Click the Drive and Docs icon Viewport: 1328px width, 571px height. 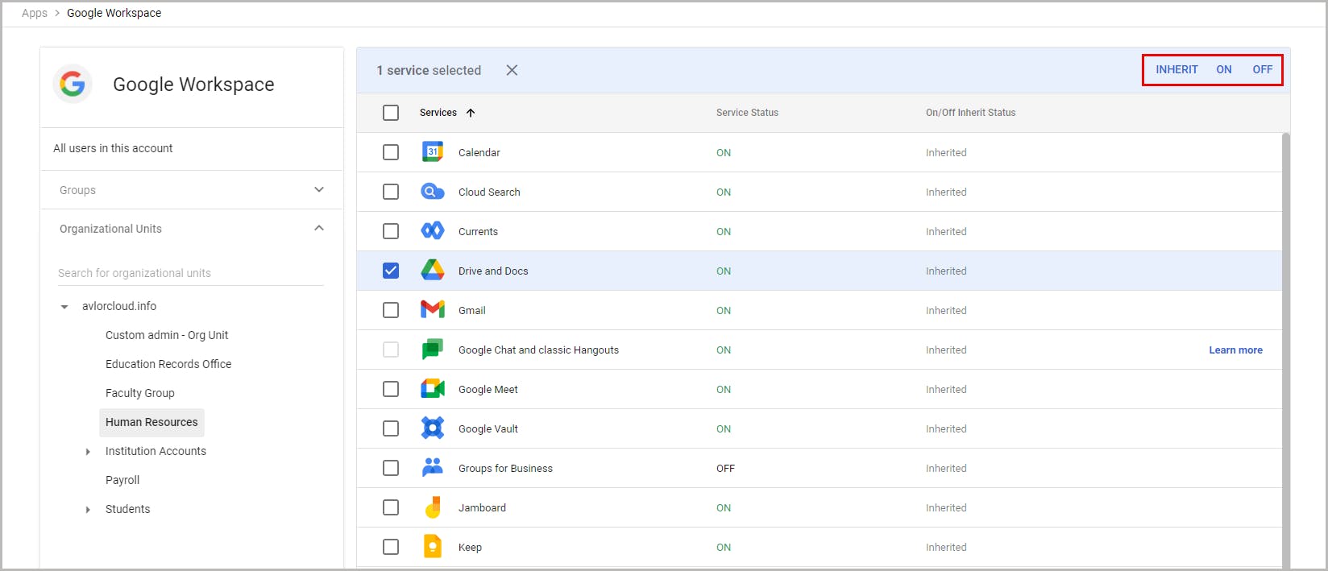433,271
